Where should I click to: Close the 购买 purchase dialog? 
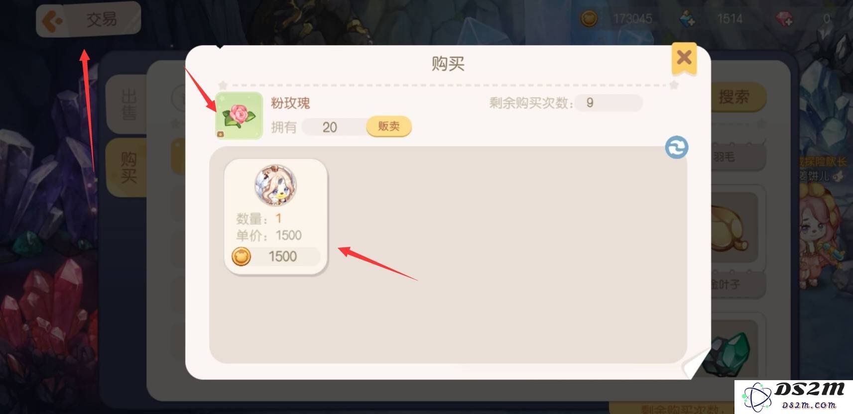point(684,58)
